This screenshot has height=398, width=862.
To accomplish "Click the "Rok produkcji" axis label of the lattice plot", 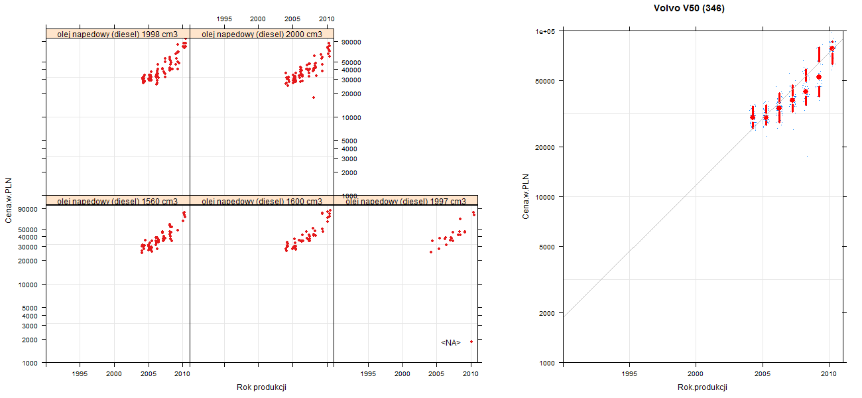I will [x=261, y=387].
